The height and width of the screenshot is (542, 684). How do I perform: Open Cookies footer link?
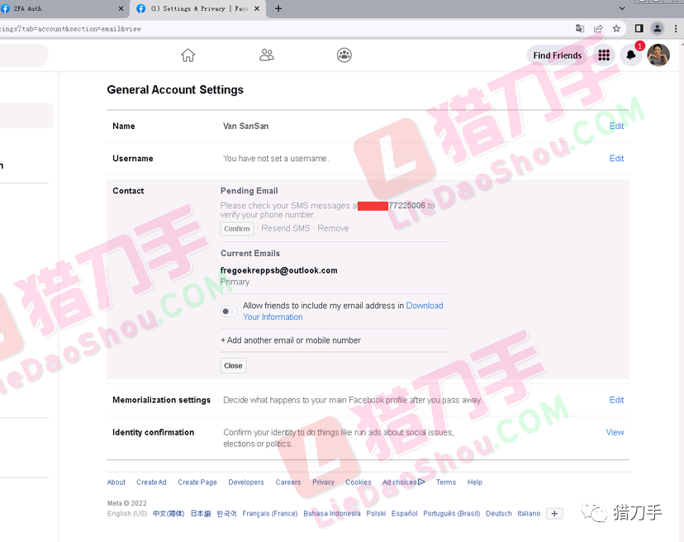[359, 483]
